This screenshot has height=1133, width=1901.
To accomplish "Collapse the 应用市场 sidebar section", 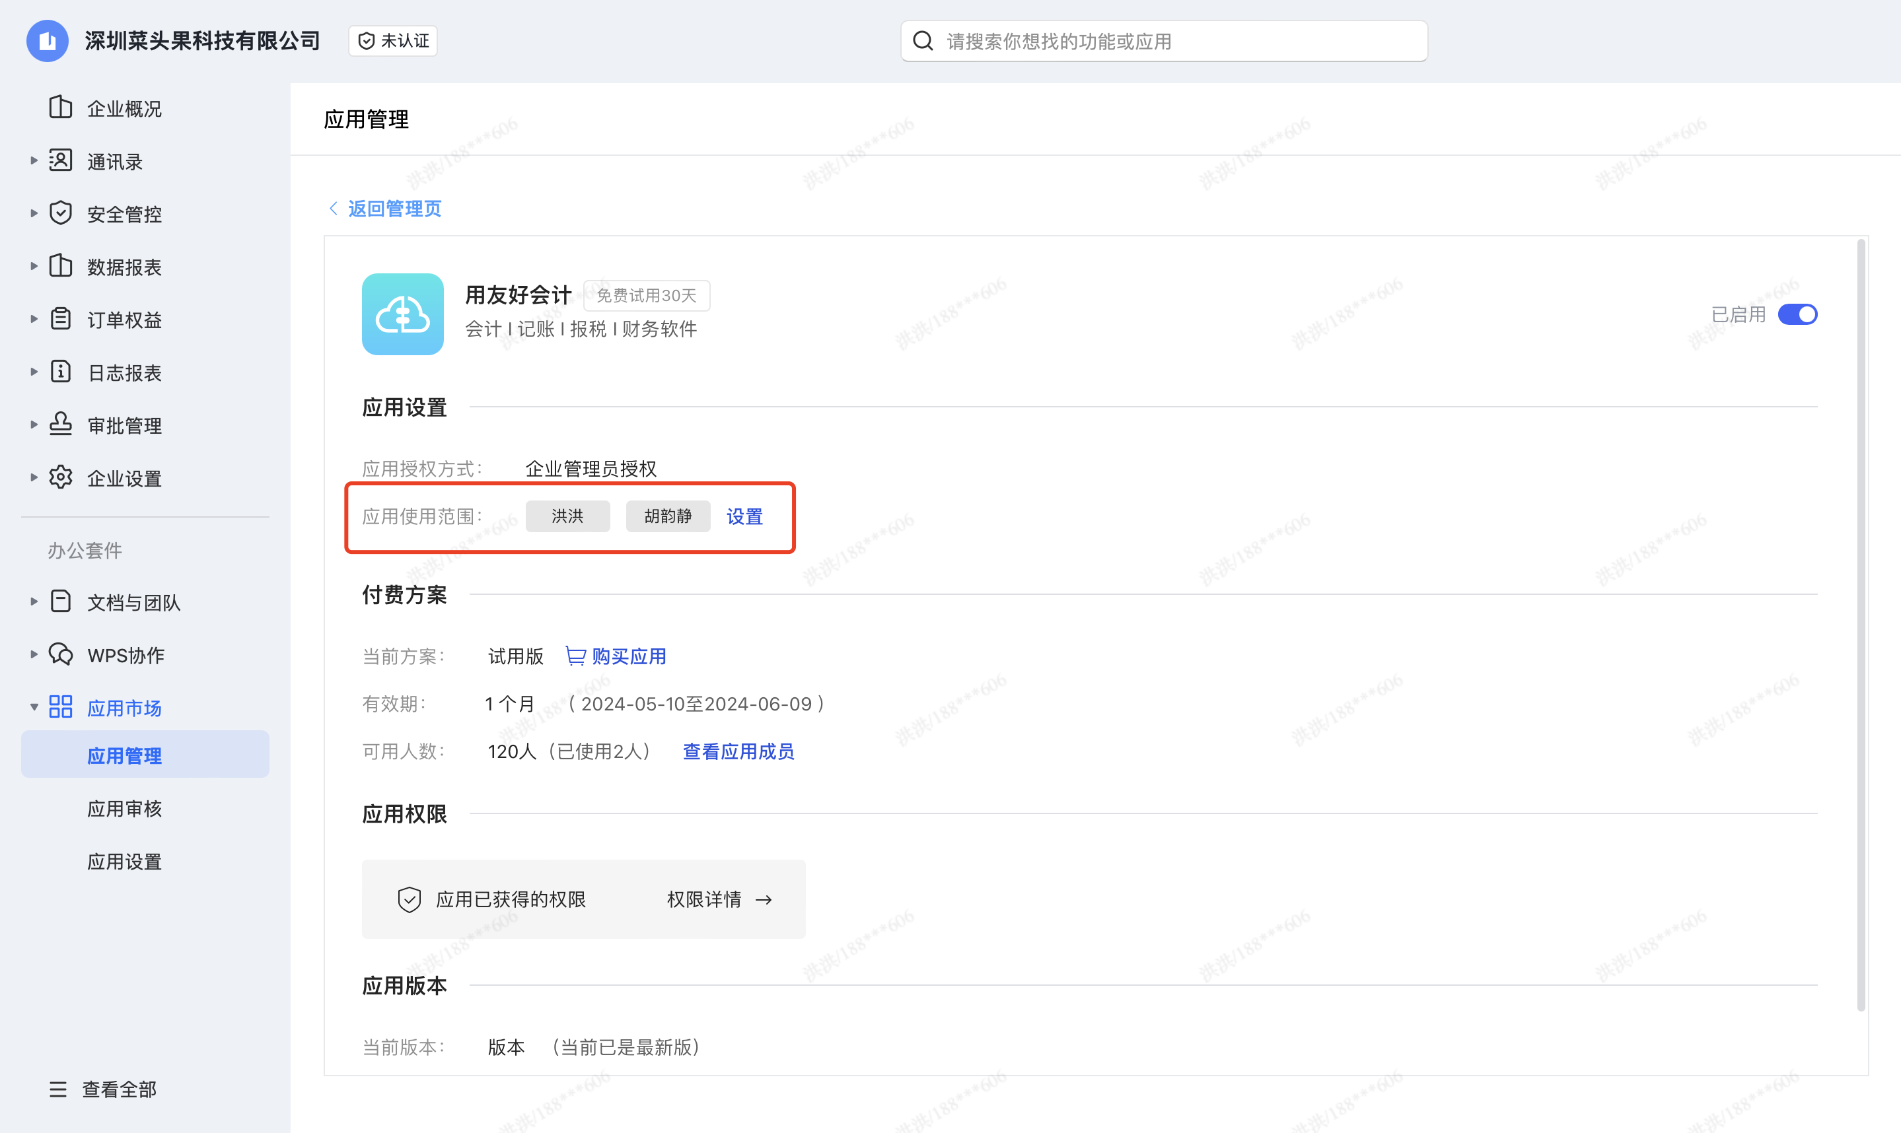I will click(x=34, y=707).
